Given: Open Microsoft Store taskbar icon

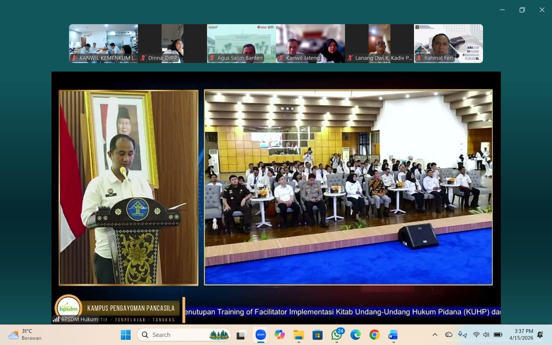Looking at the screenshot, I should (317, 335).
